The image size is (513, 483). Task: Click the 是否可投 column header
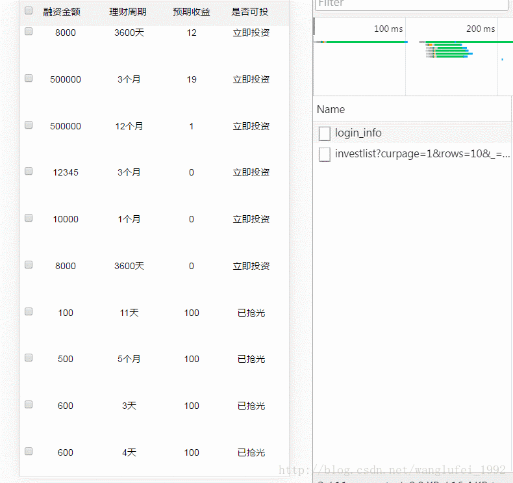click(x=249, y=12)
